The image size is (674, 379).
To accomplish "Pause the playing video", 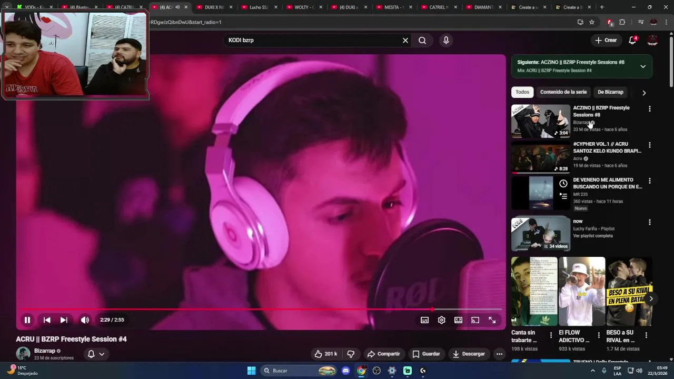I will click(x=27, y=320).
